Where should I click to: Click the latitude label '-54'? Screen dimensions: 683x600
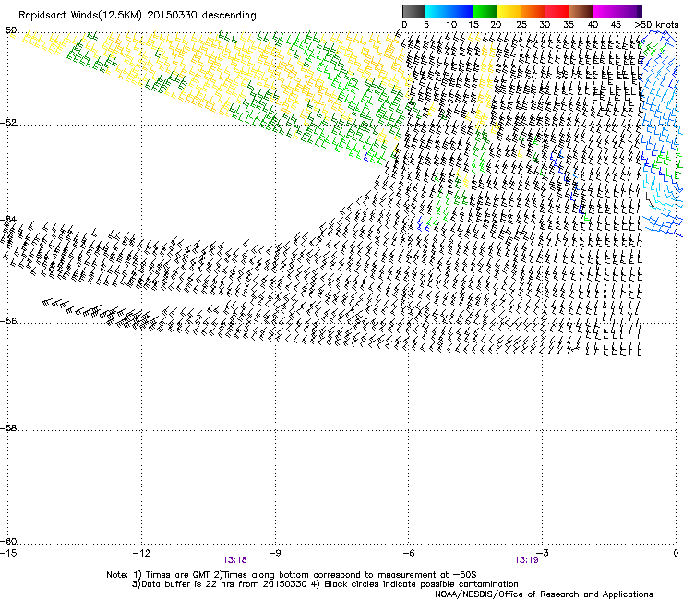pos(8,219)
